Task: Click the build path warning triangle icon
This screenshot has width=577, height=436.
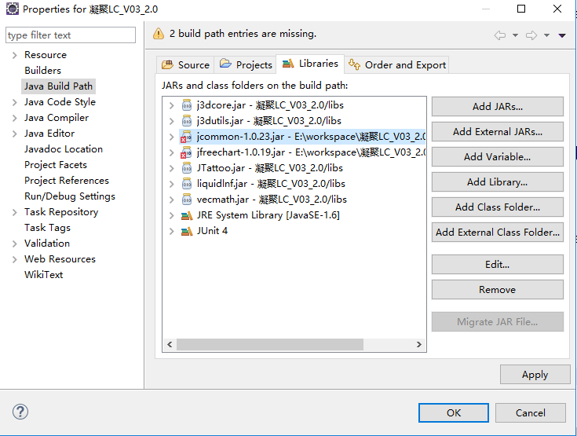Action: click(x=159, y=34)
